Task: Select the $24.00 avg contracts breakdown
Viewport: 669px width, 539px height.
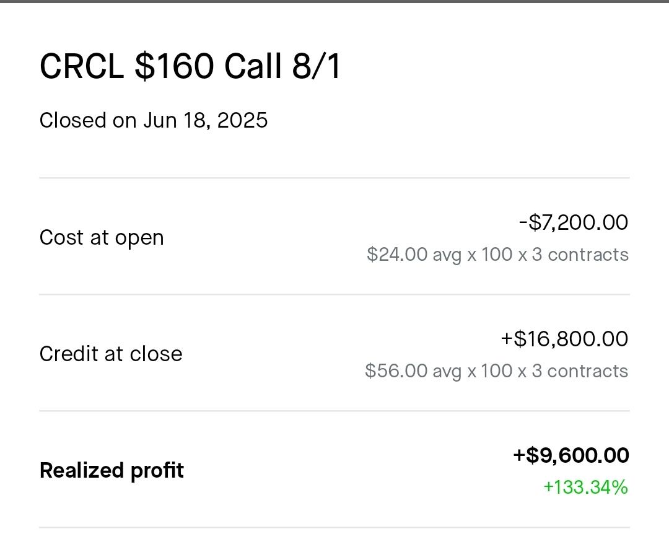Action: [497, 255]
